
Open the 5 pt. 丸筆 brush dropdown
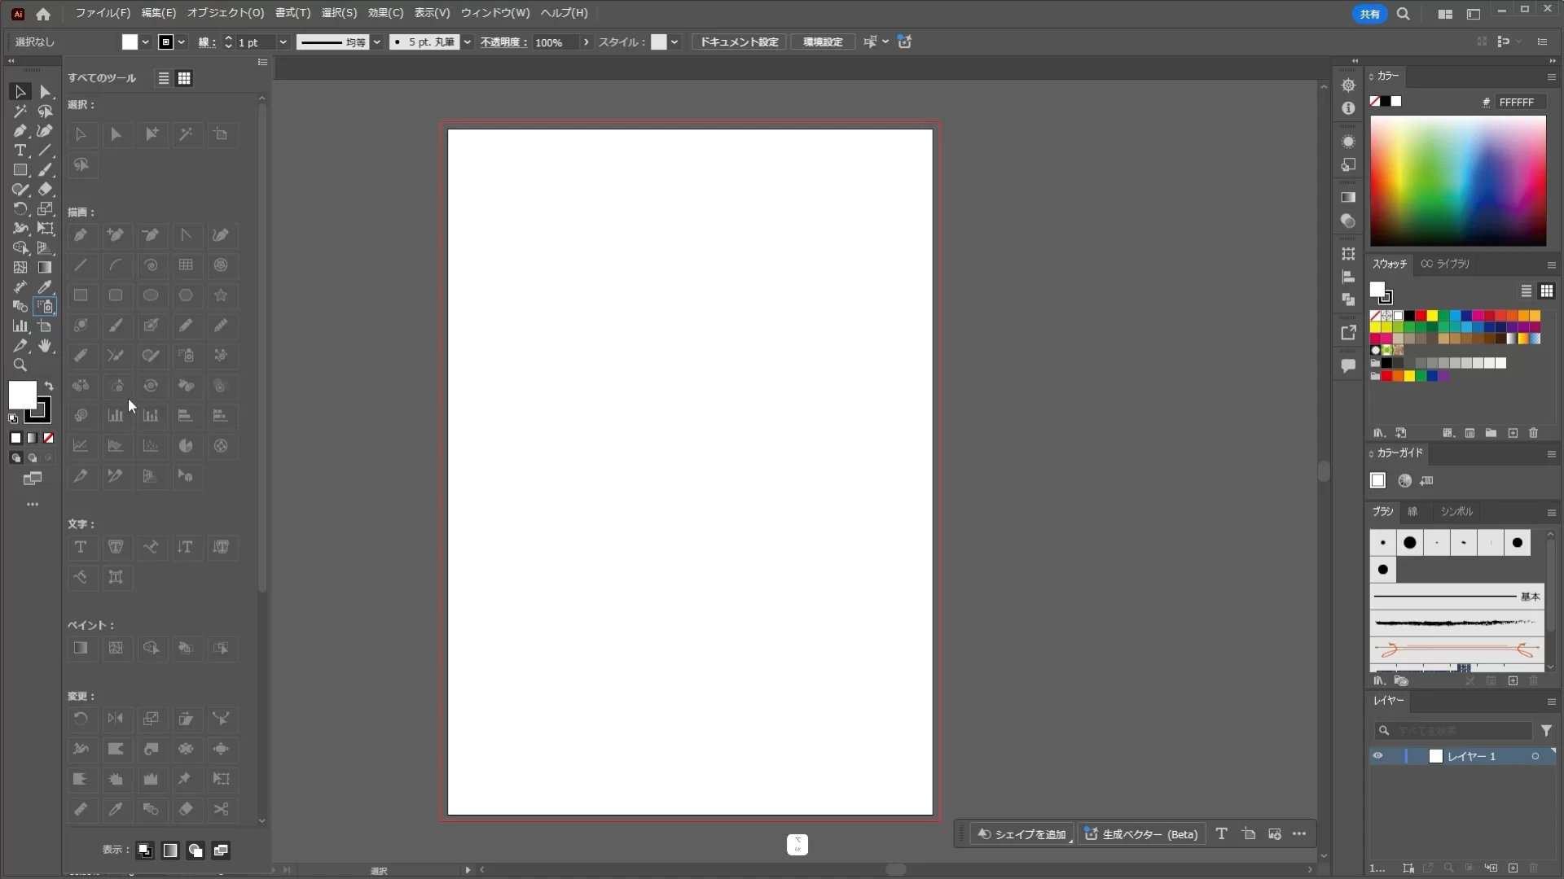(x=468, y=42)
